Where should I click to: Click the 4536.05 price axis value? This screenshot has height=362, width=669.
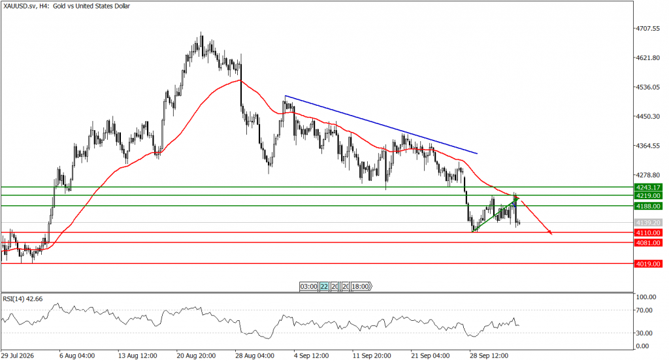[x=647, y=87]
